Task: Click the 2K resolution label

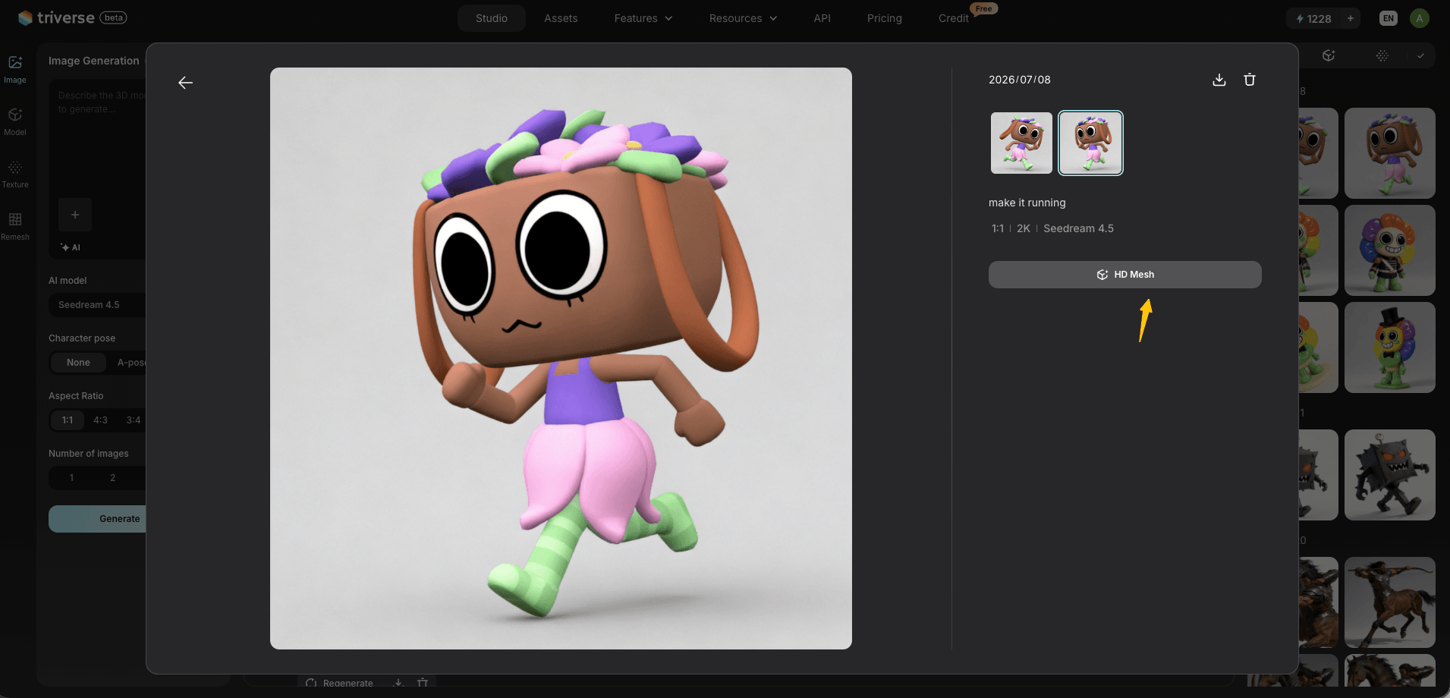Action: (x=1024, y=228)
